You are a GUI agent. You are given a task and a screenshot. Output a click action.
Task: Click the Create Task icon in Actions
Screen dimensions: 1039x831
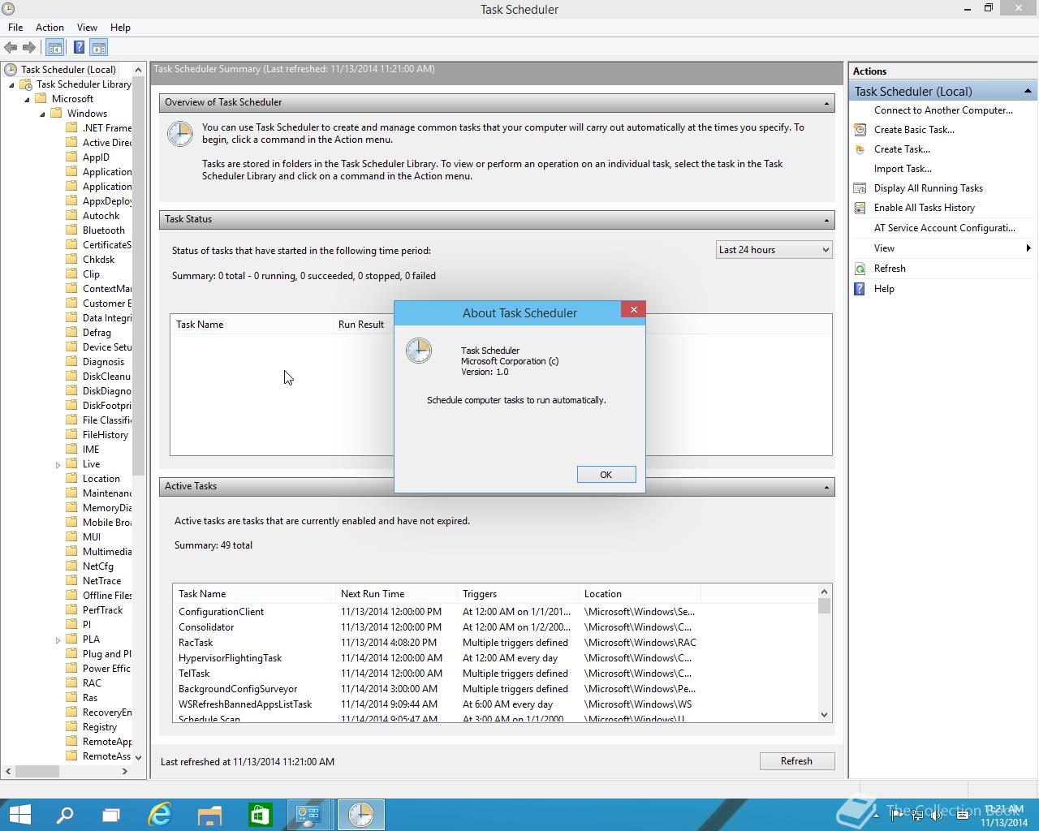tap(860, 149)
